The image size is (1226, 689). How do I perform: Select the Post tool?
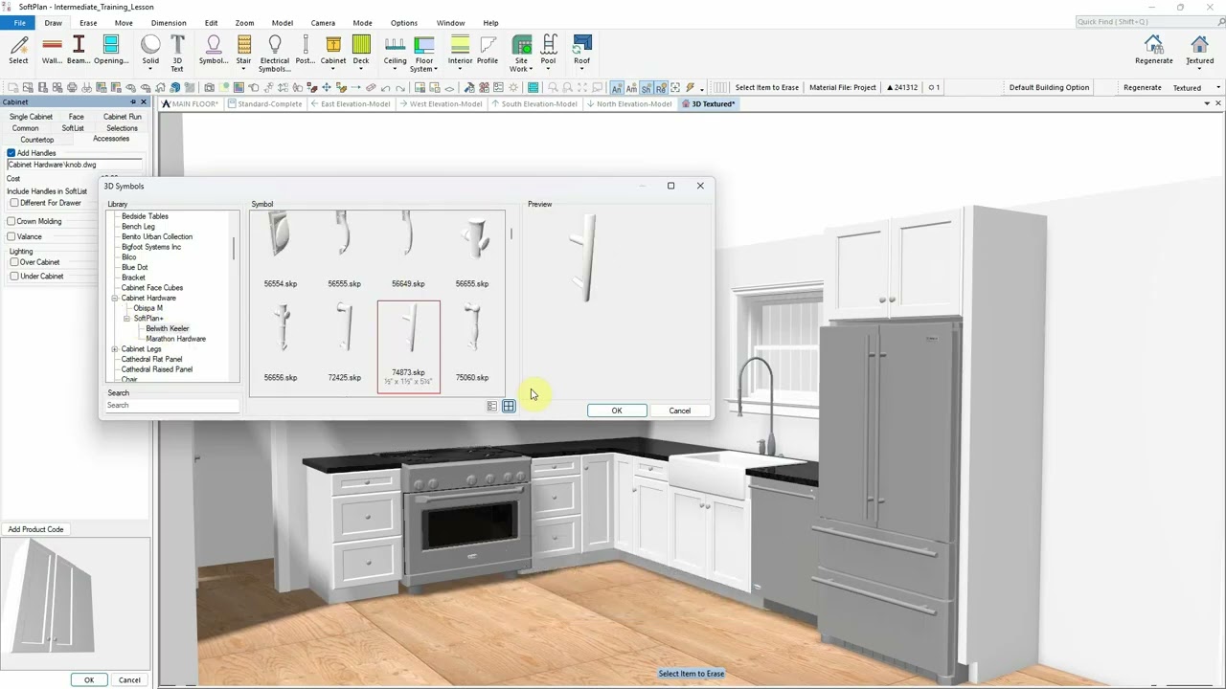point(306,51)
